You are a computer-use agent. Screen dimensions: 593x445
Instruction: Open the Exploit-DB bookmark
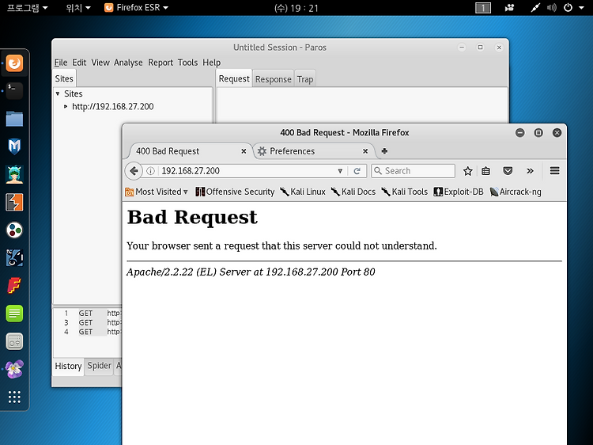[x=459, y=192]
